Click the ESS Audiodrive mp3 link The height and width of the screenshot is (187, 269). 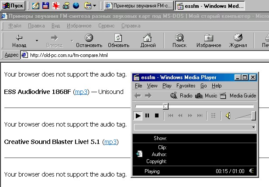pyautogui.click(x=81, y=92)
